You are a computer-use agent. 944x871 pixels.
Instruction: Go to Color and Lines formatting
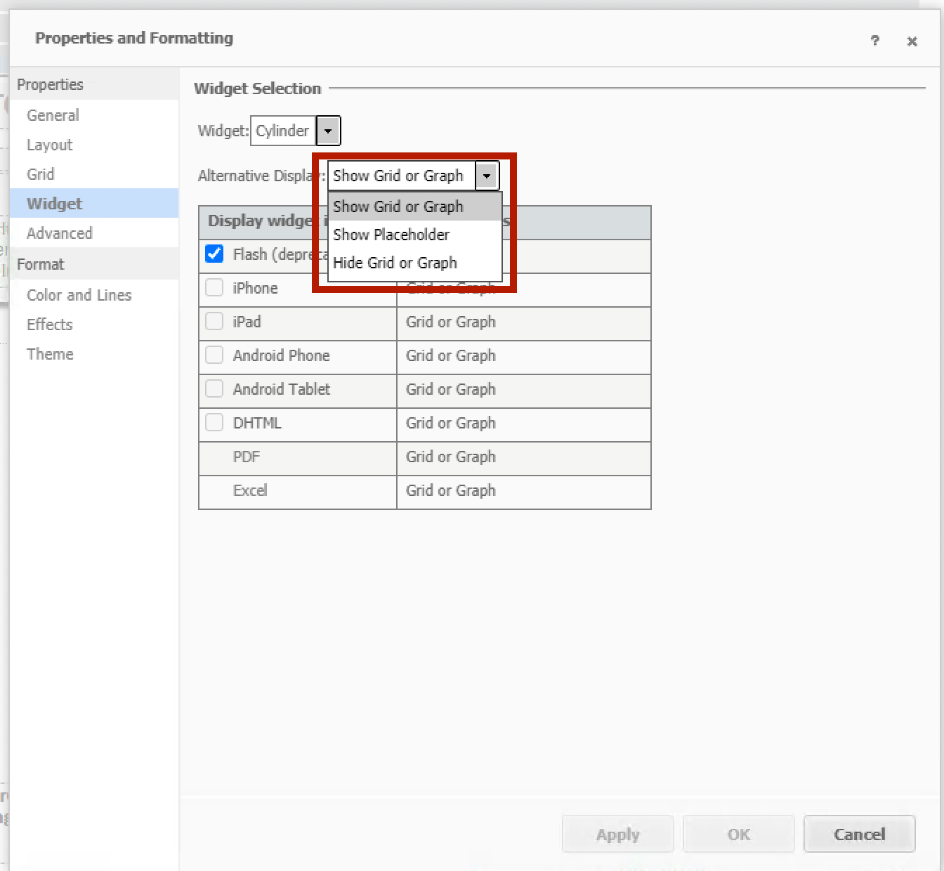(79, 295)
